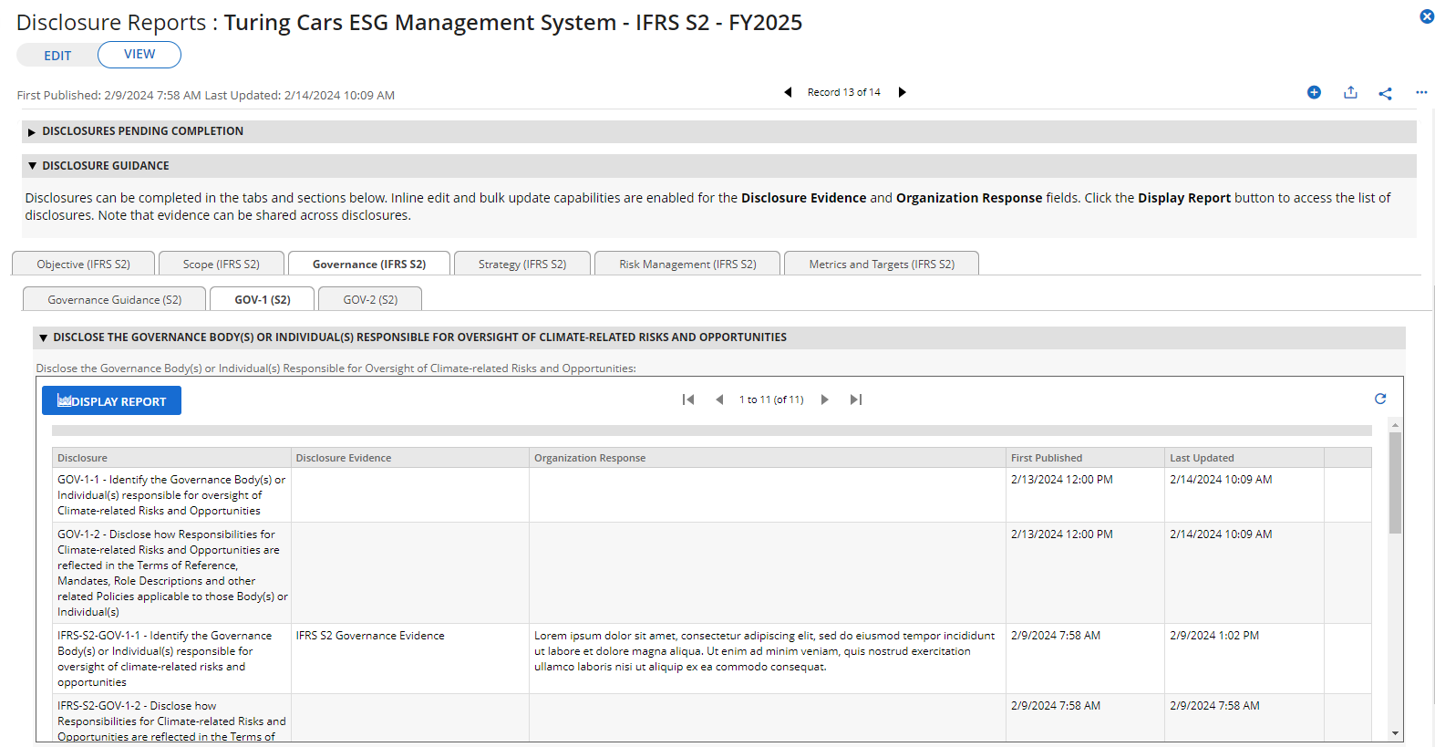Click Last Updated 2/9/2024 1:02 PM

1214,636
